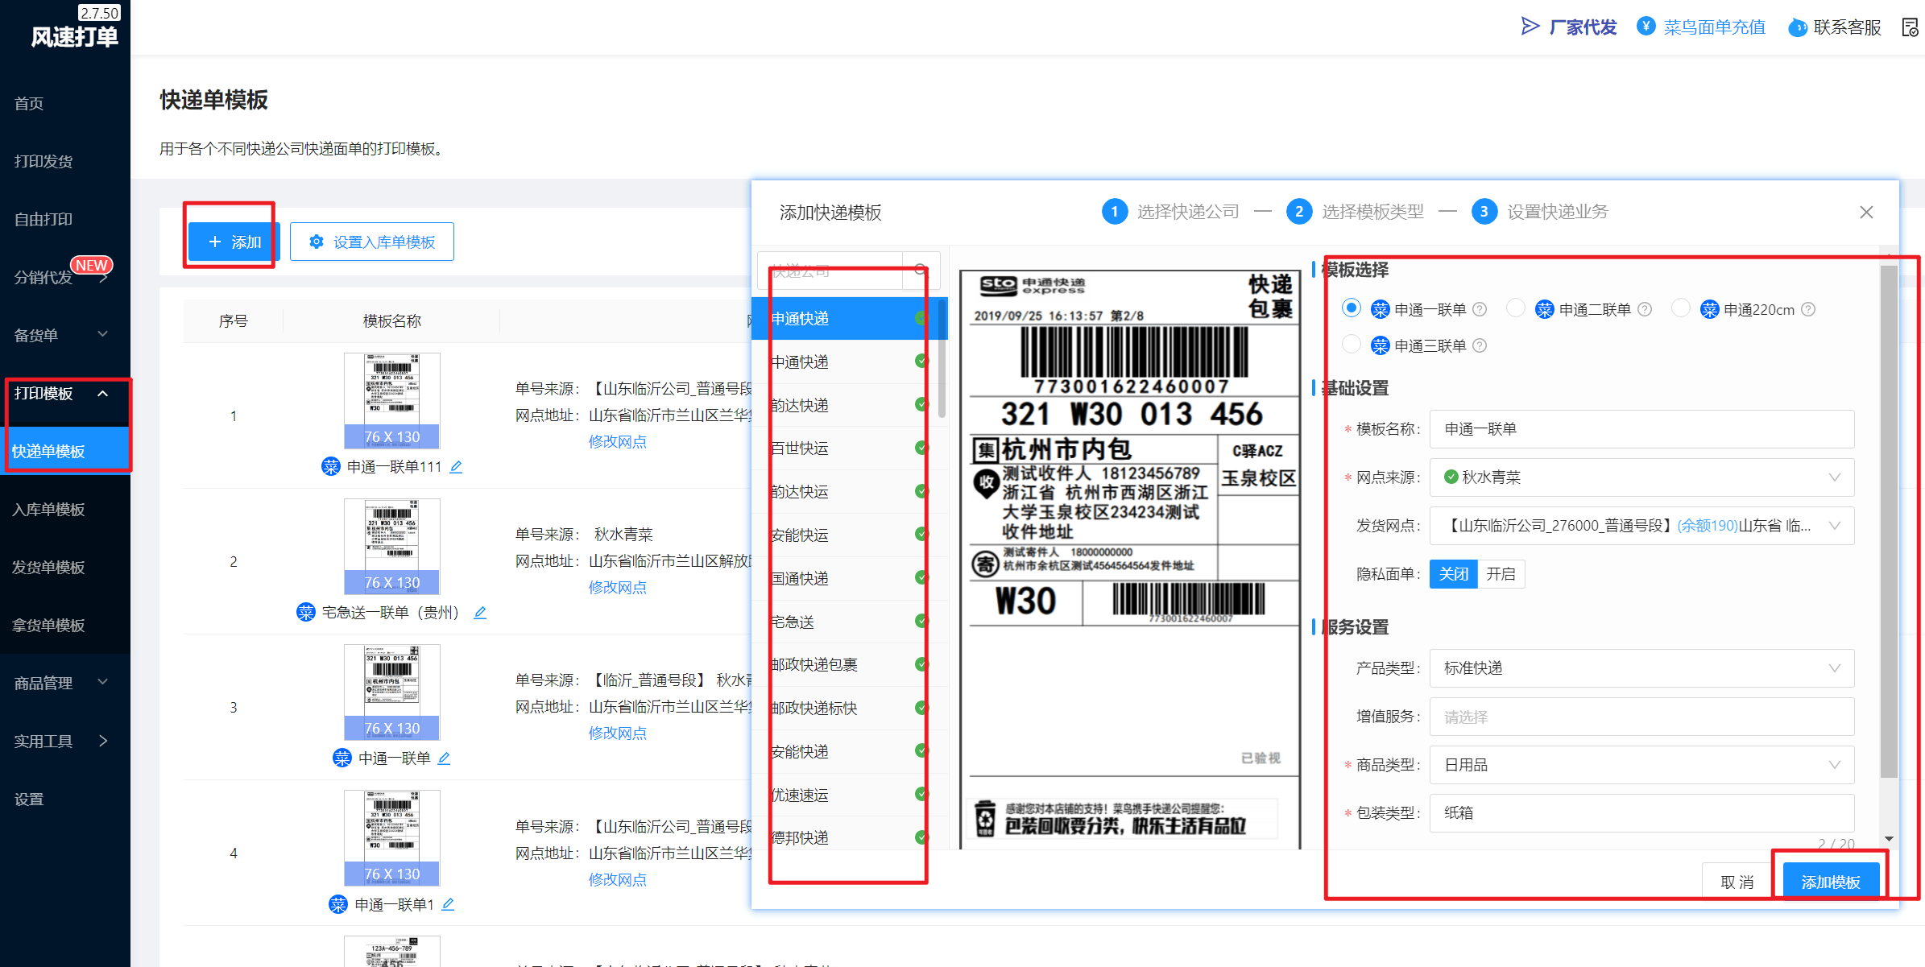Select the 申通一联单 radio option
Viewport: 1925px width, 967px height.
click(x=1352, y=308)
